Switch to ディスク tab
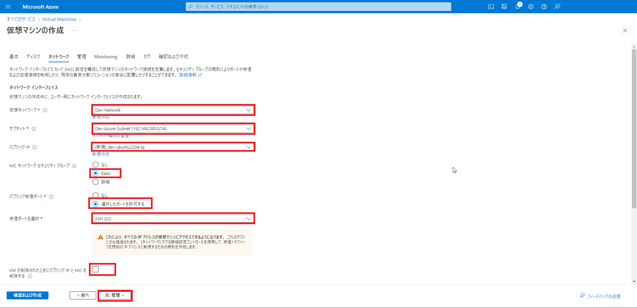 coord(33,57)
